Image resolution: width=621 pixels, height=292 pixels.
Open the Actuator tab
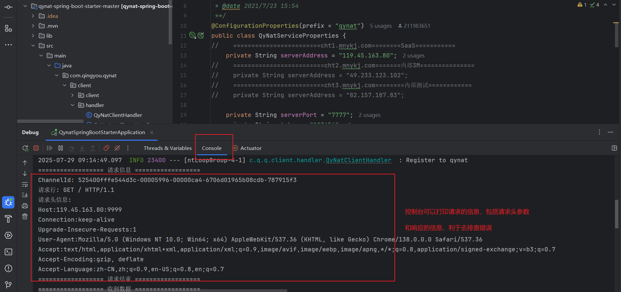(x=250, y=148)
